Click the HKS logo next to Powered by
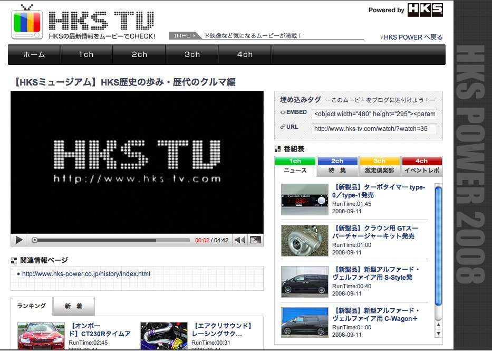The width and height of the screenshot is (492, 351). pyautogui.click(x=425, y=10)
